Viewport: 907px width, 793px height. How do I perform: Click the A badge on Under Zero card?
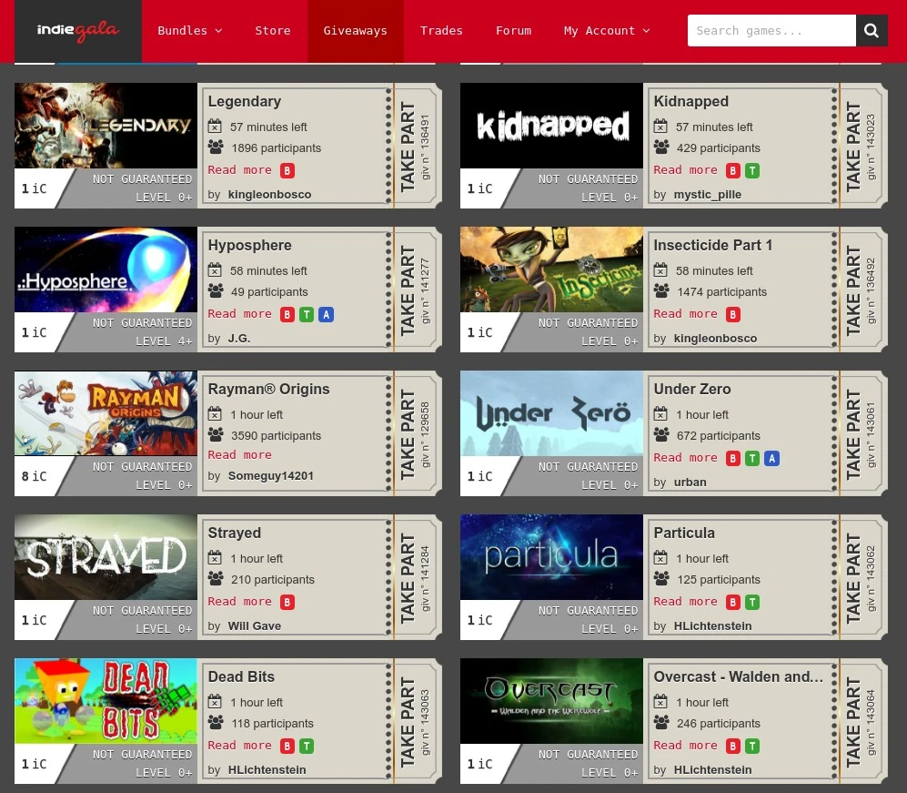tap(771, 459)
